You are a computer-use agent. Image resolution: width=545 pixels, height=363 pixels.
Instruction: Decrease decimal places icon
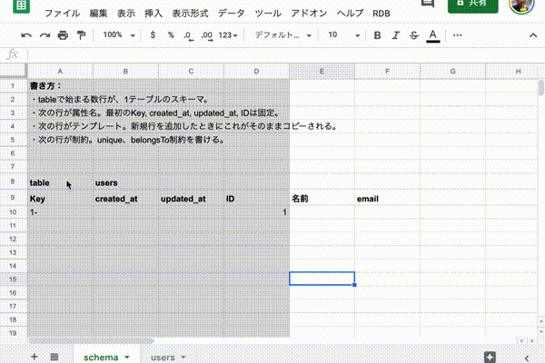tap(188, 35)
